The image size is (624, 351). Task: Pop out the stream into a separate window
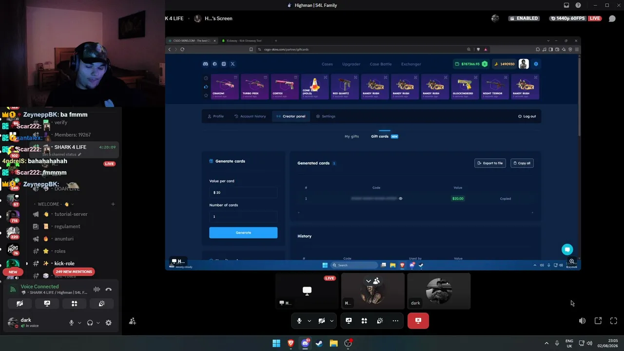click(598, 321)
